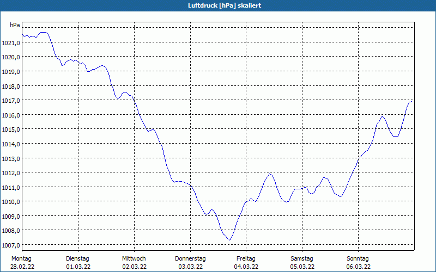436x272 pixels.
Task: Select the 1007,0 axis value
Action: click(x=11, y=245)
